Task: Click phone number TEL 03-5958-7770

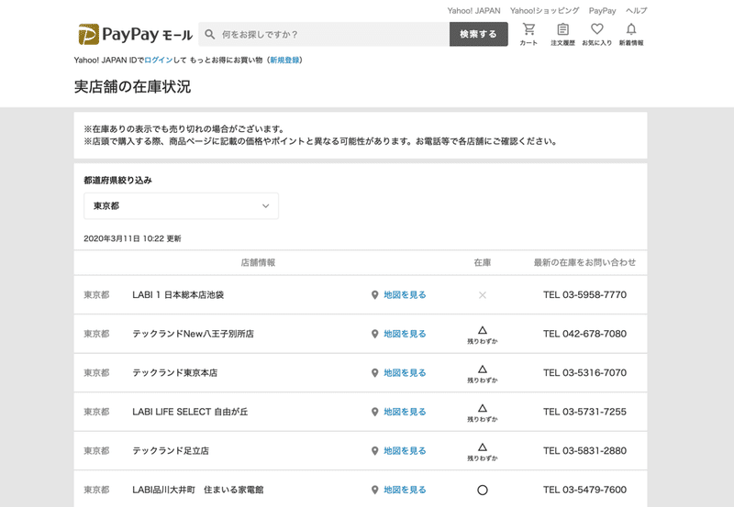Action: [x=584, y=295]
